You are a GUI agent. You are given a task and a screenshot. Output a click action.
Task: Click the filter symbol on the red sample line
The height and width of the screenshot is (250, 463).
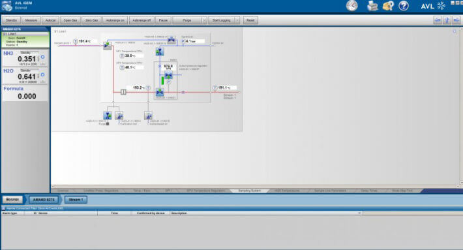(123, 92)
